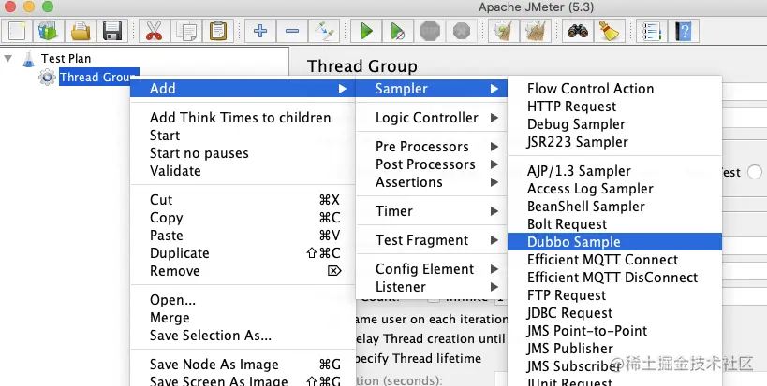Choose Remove from the context menu
Viewport: 767px width, 386px height.
click(x=243, y=271)
